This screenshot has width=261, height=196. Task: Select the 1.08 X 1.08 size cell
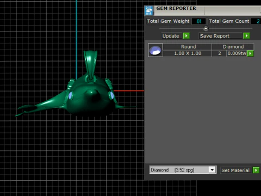(x=188, y=53)
